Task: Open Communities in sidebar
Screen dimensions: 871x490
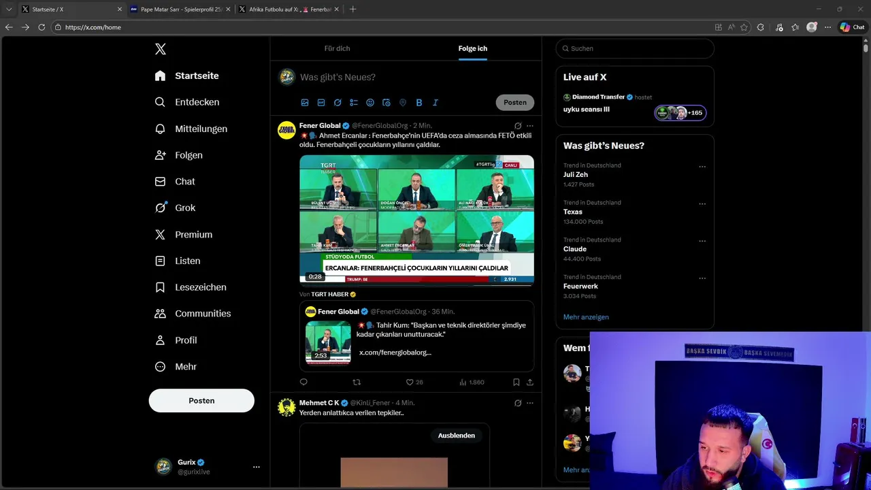Action: 193,314
